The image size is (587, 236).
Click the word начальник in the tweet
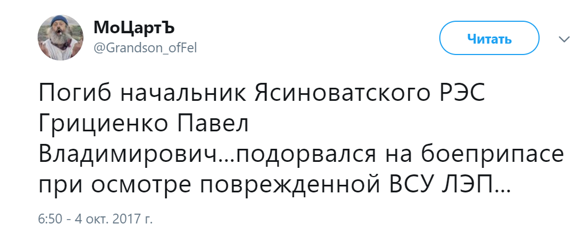click(x=183, y=94)
